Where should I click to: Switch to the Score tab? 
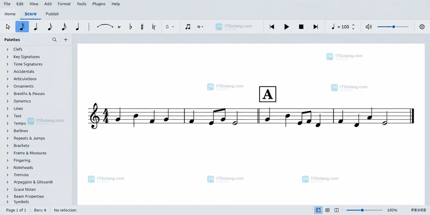[30, 14]
